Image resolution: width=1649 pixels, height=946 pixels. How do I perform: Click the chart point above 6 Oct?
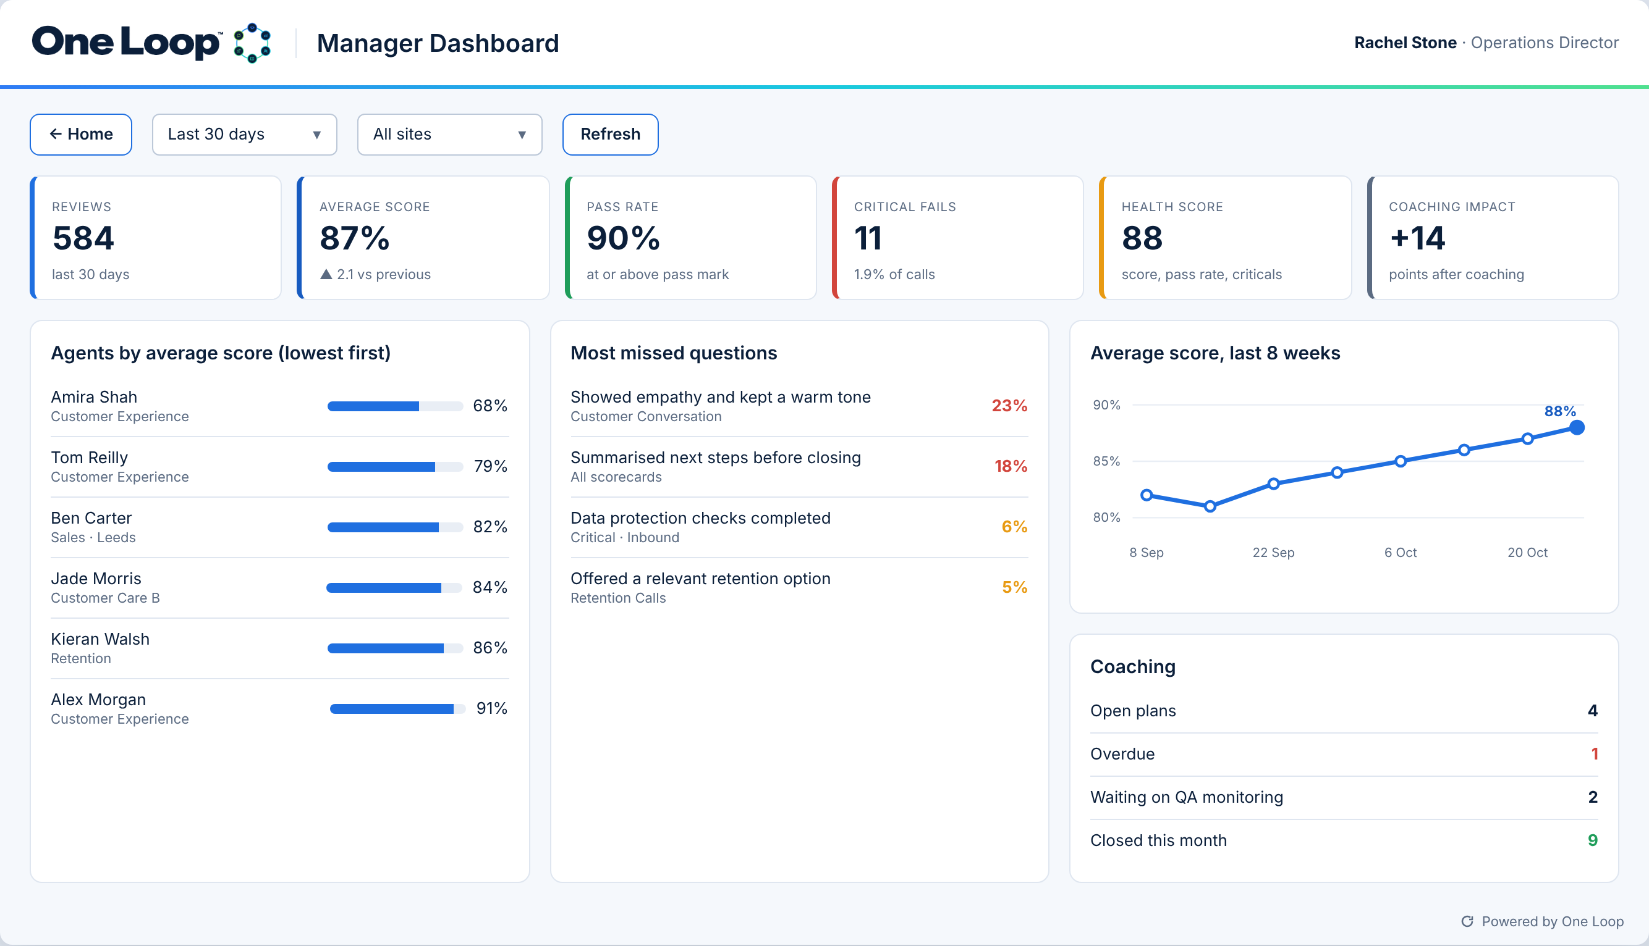click(x=1401, y=461)
